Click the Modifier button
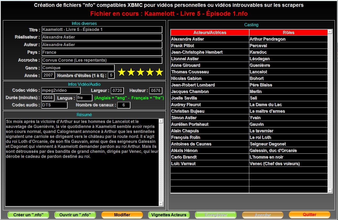This screenshot has height=220, width=338. click(122, 215)
